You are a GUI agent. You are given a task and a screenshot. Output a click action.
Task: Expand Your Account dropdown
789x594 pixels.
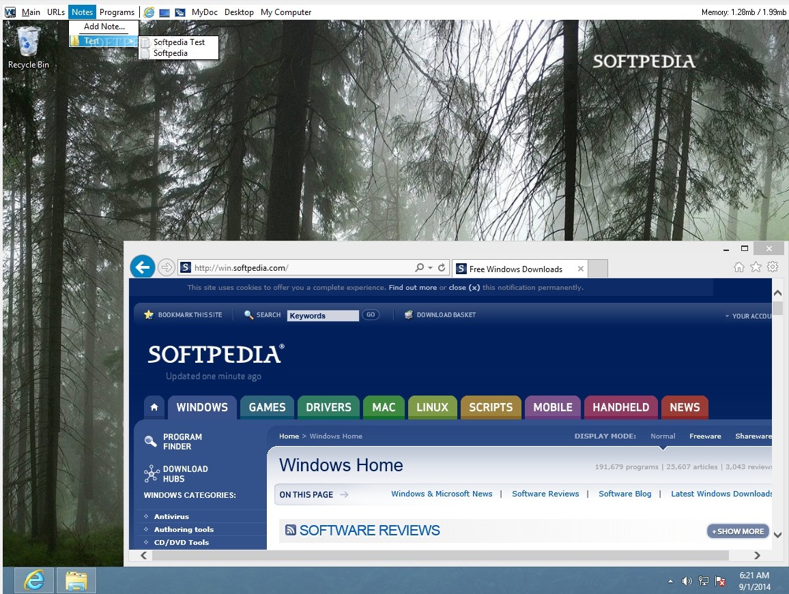point(748,316)
